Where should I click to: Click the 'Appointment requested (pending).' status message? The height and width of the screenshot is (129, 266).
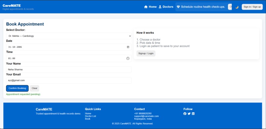(23, 94)
